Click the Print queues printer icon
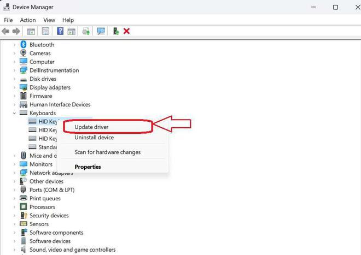 point(24,198)
